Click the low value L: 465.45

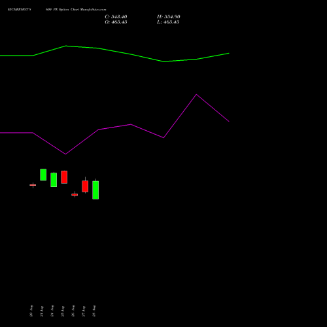coord(168,22)
